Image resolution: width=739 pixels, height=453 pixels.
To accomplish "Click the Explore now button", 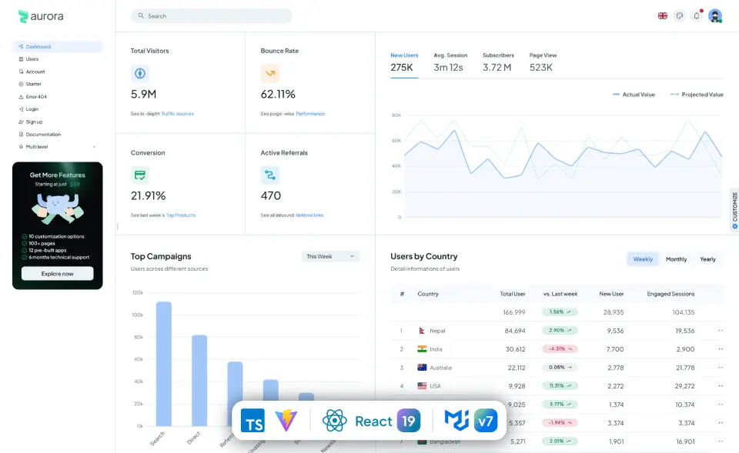I will click(57, 273).
